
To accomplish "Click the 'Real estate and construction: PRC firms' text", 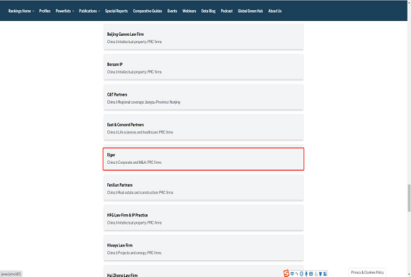I will pos(146,193).
